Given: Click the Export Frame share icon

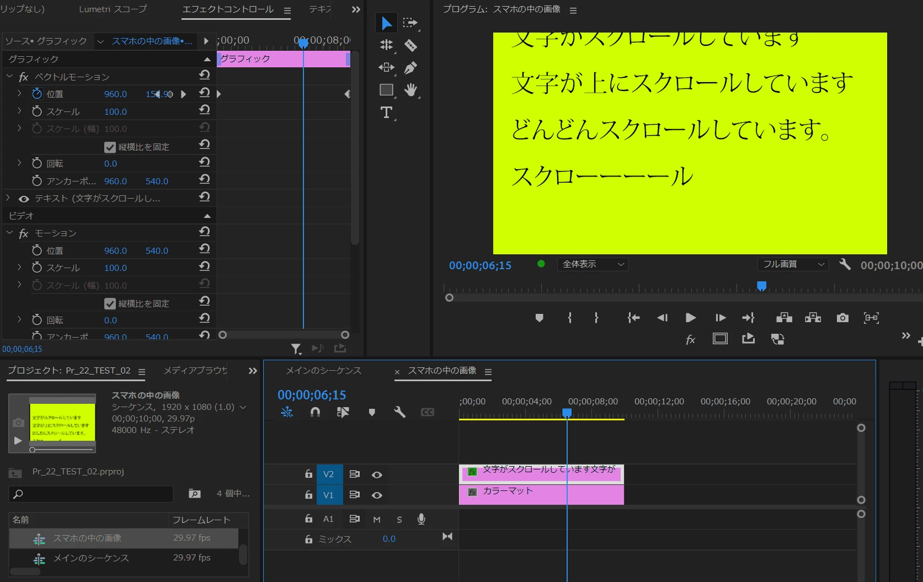Looking at the screenshot, I should coord(749,339).
